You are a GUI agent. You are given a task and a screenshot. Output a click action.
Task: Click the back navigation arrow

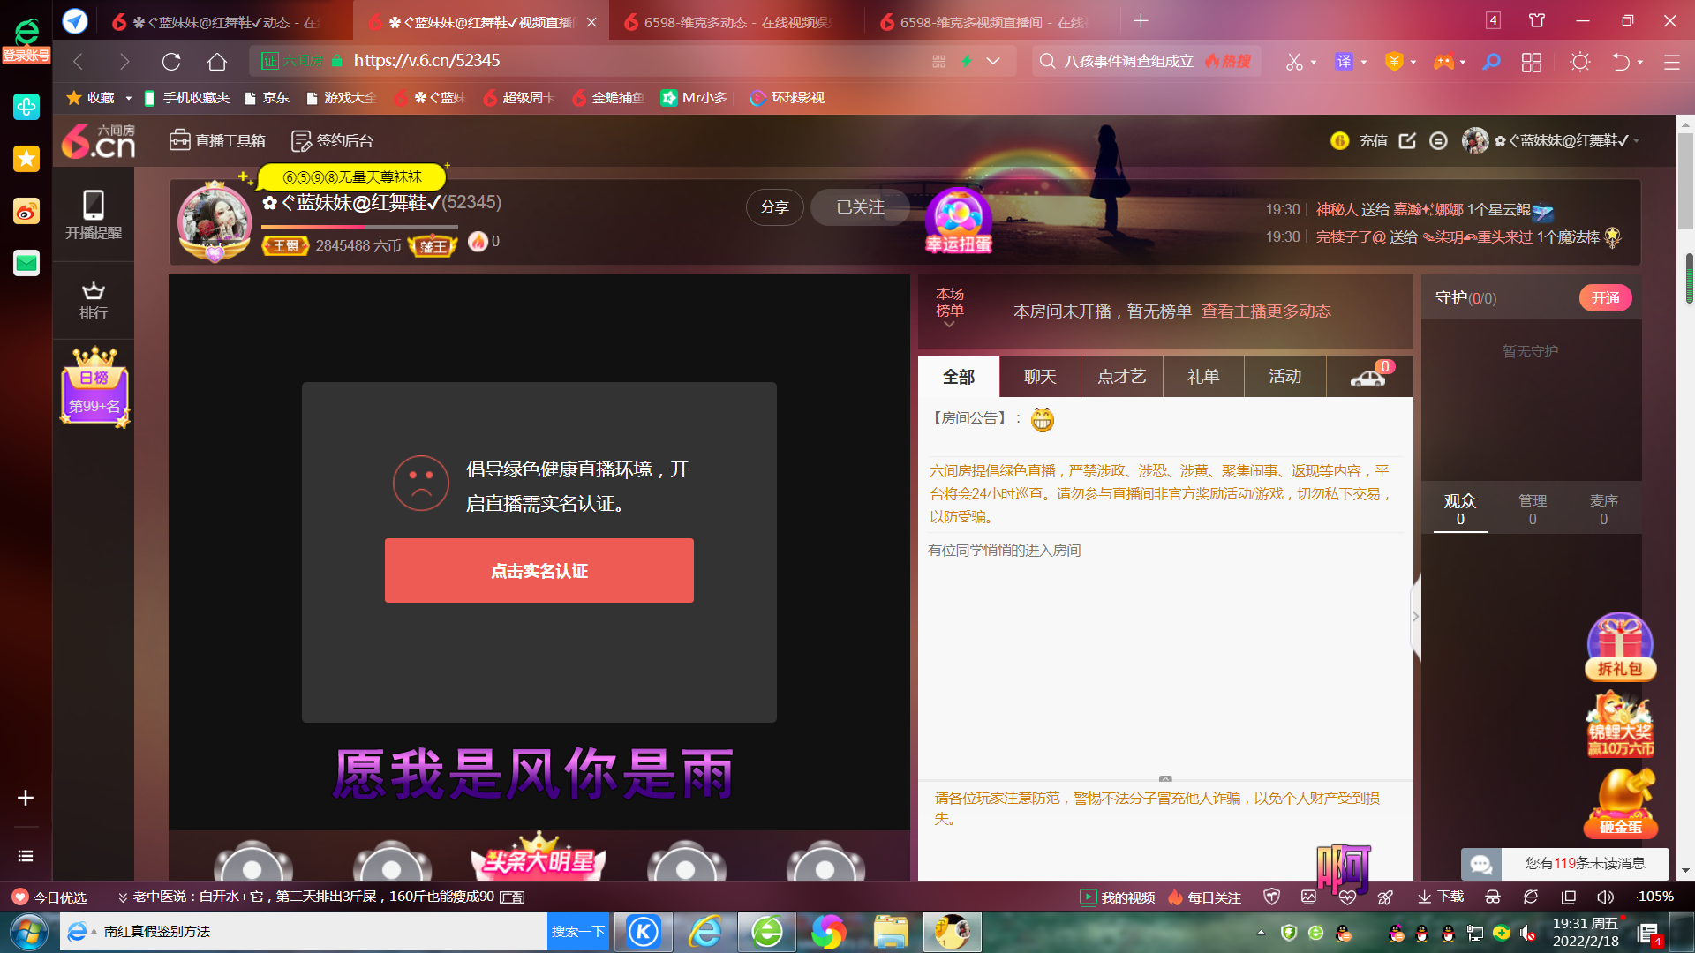(78, 61)
